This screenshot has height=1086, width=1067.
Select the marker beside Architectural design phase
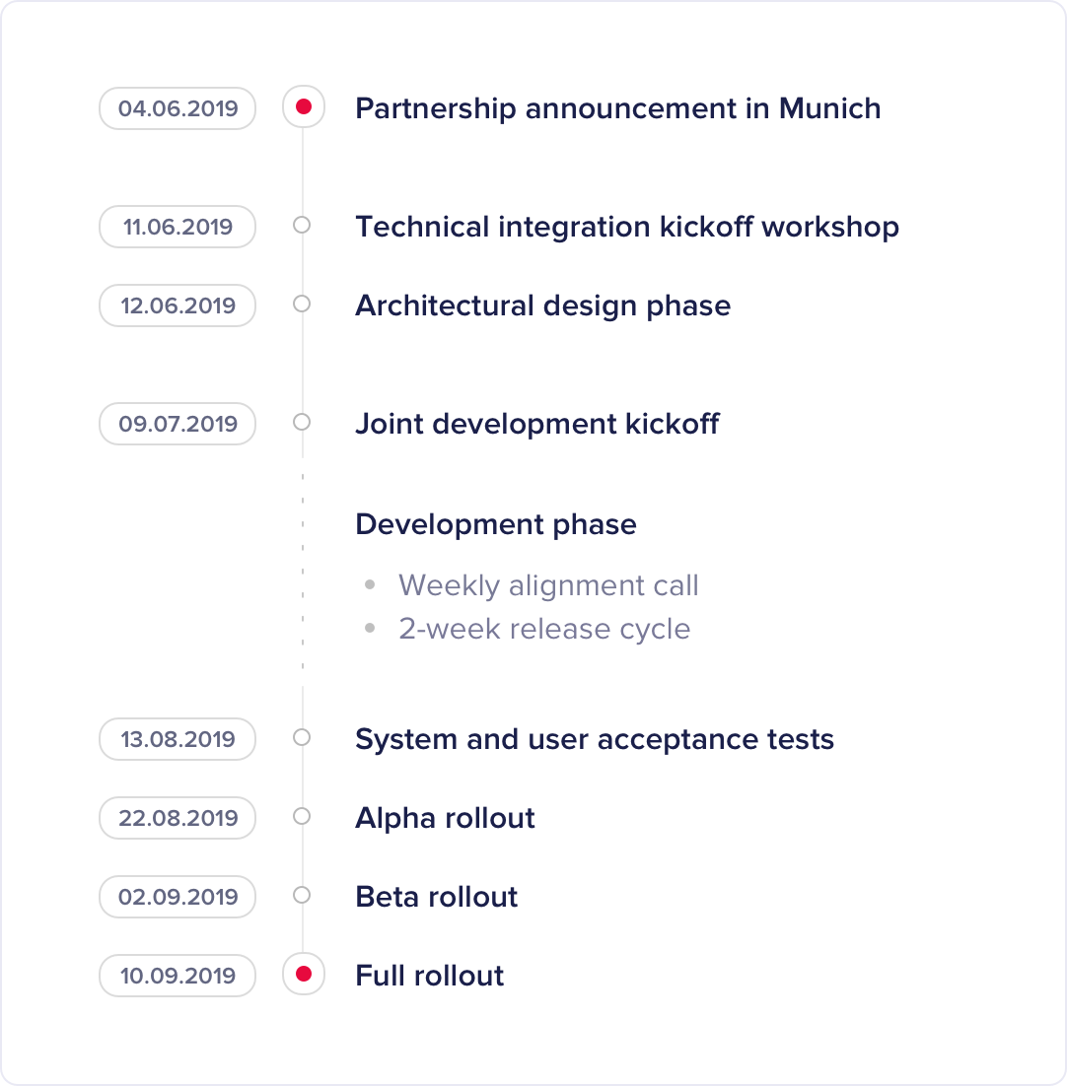pos(302,304)
